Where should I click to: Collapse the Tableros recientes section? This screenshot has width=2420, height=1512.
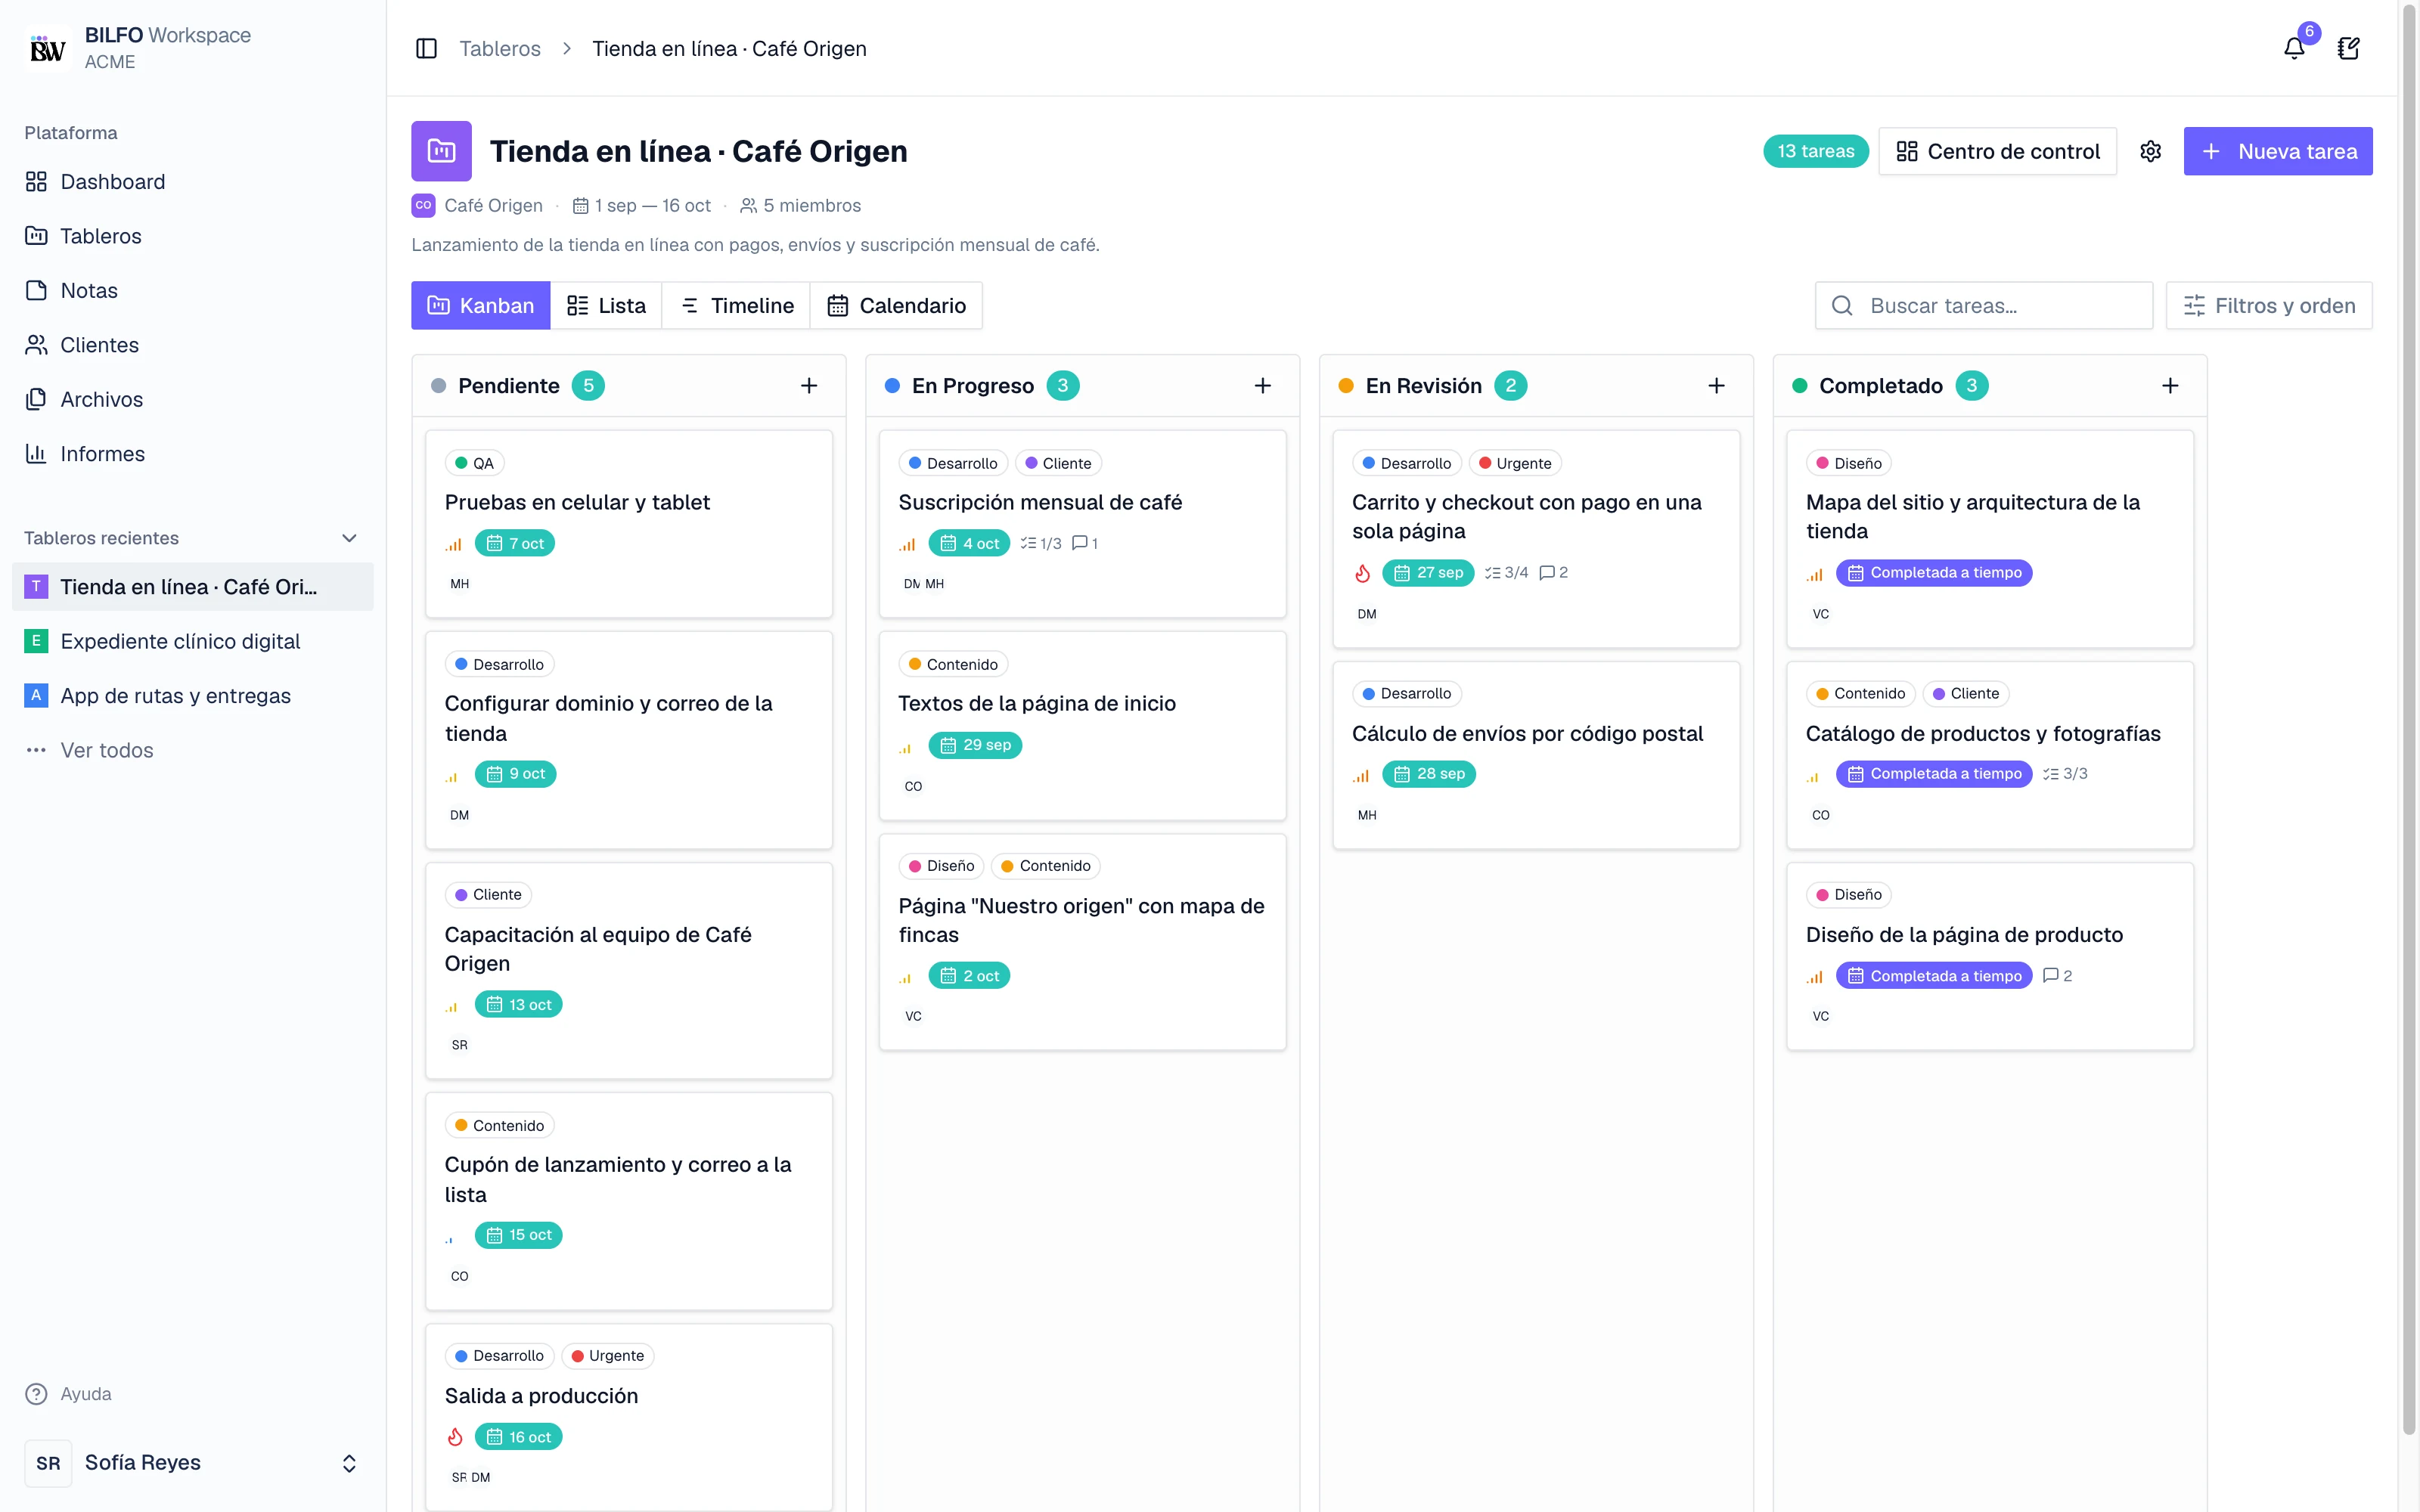pyautogui.click(x=349, y=538)
